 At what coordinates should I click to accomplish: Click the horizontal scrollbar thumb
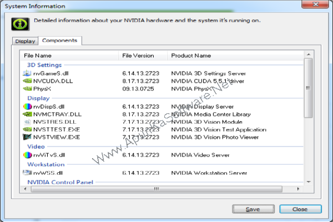[157, 189]
